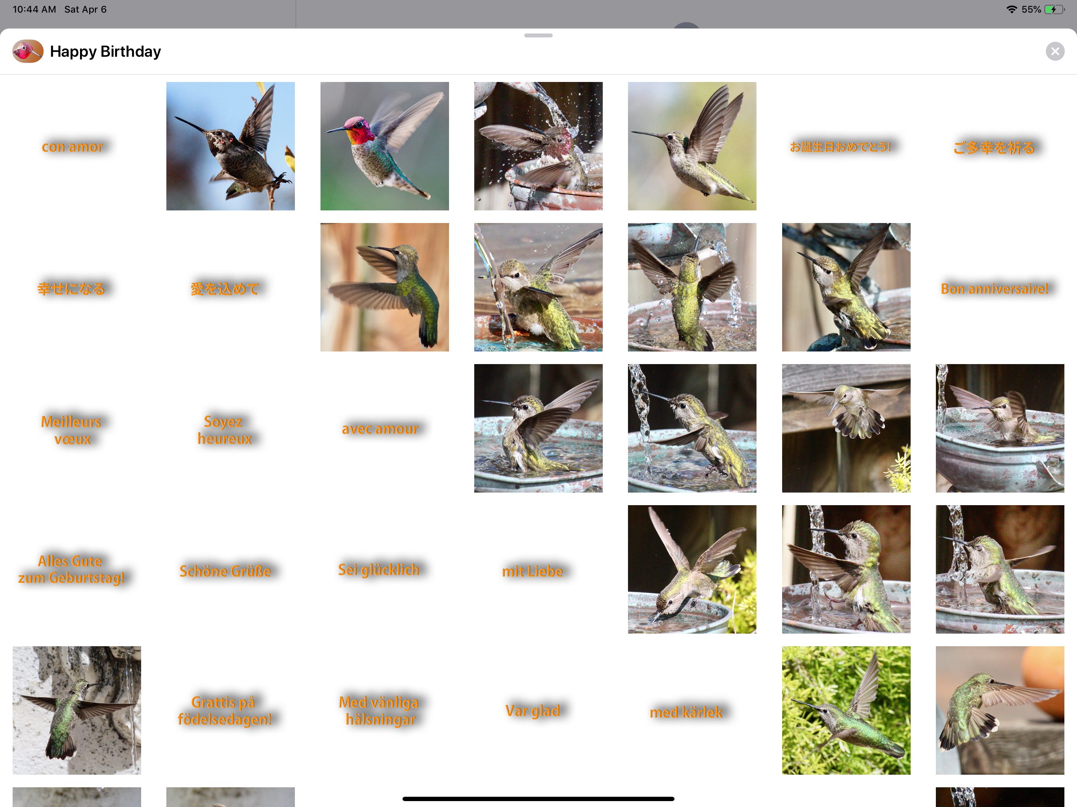Close the Happy Birthday sticker panel
Viewport: 1077px width, 807px height.
pos(1055,51)
